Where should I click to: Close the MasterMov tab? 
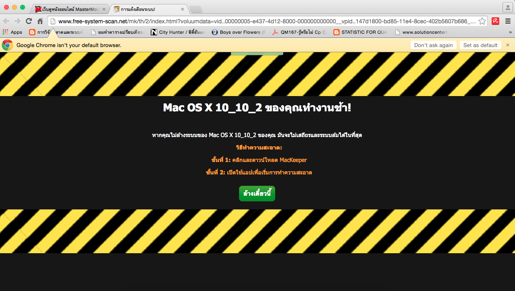click(x=104, y=9)
